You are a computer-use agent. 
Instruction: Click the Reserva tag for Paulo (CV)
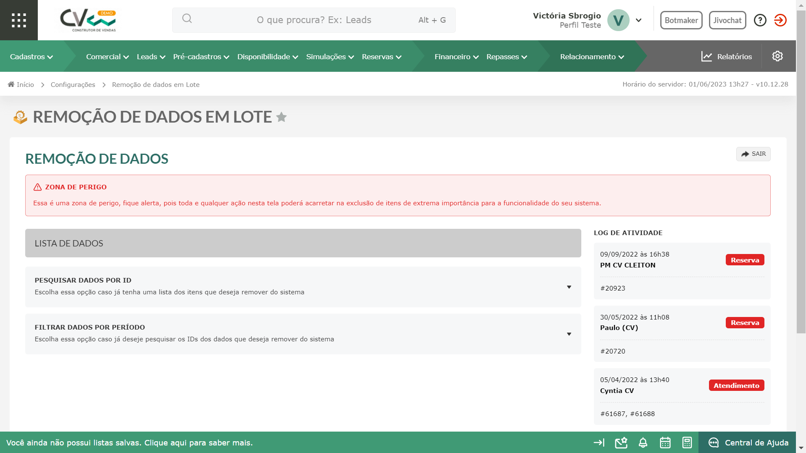pos(745,322)
